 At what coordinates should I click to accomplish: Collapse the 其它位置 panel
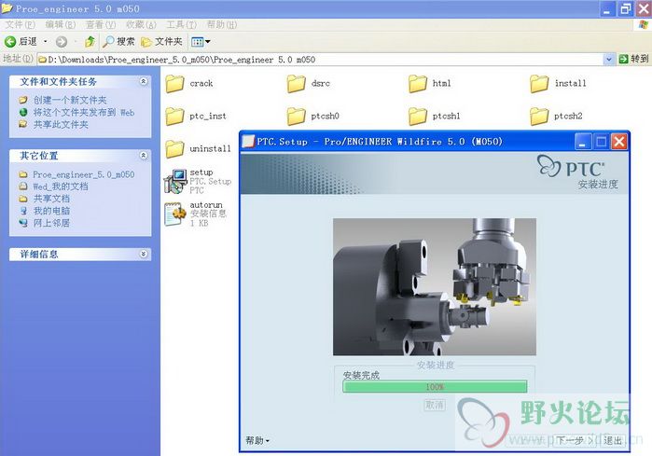coord(144,156)
